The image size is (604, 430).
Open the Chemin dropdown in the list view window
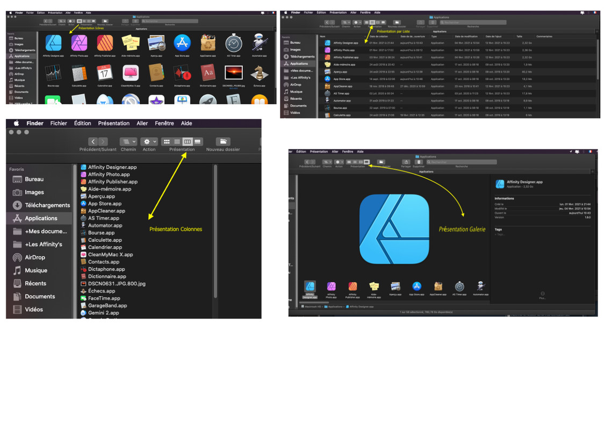(x=346, y=23)
